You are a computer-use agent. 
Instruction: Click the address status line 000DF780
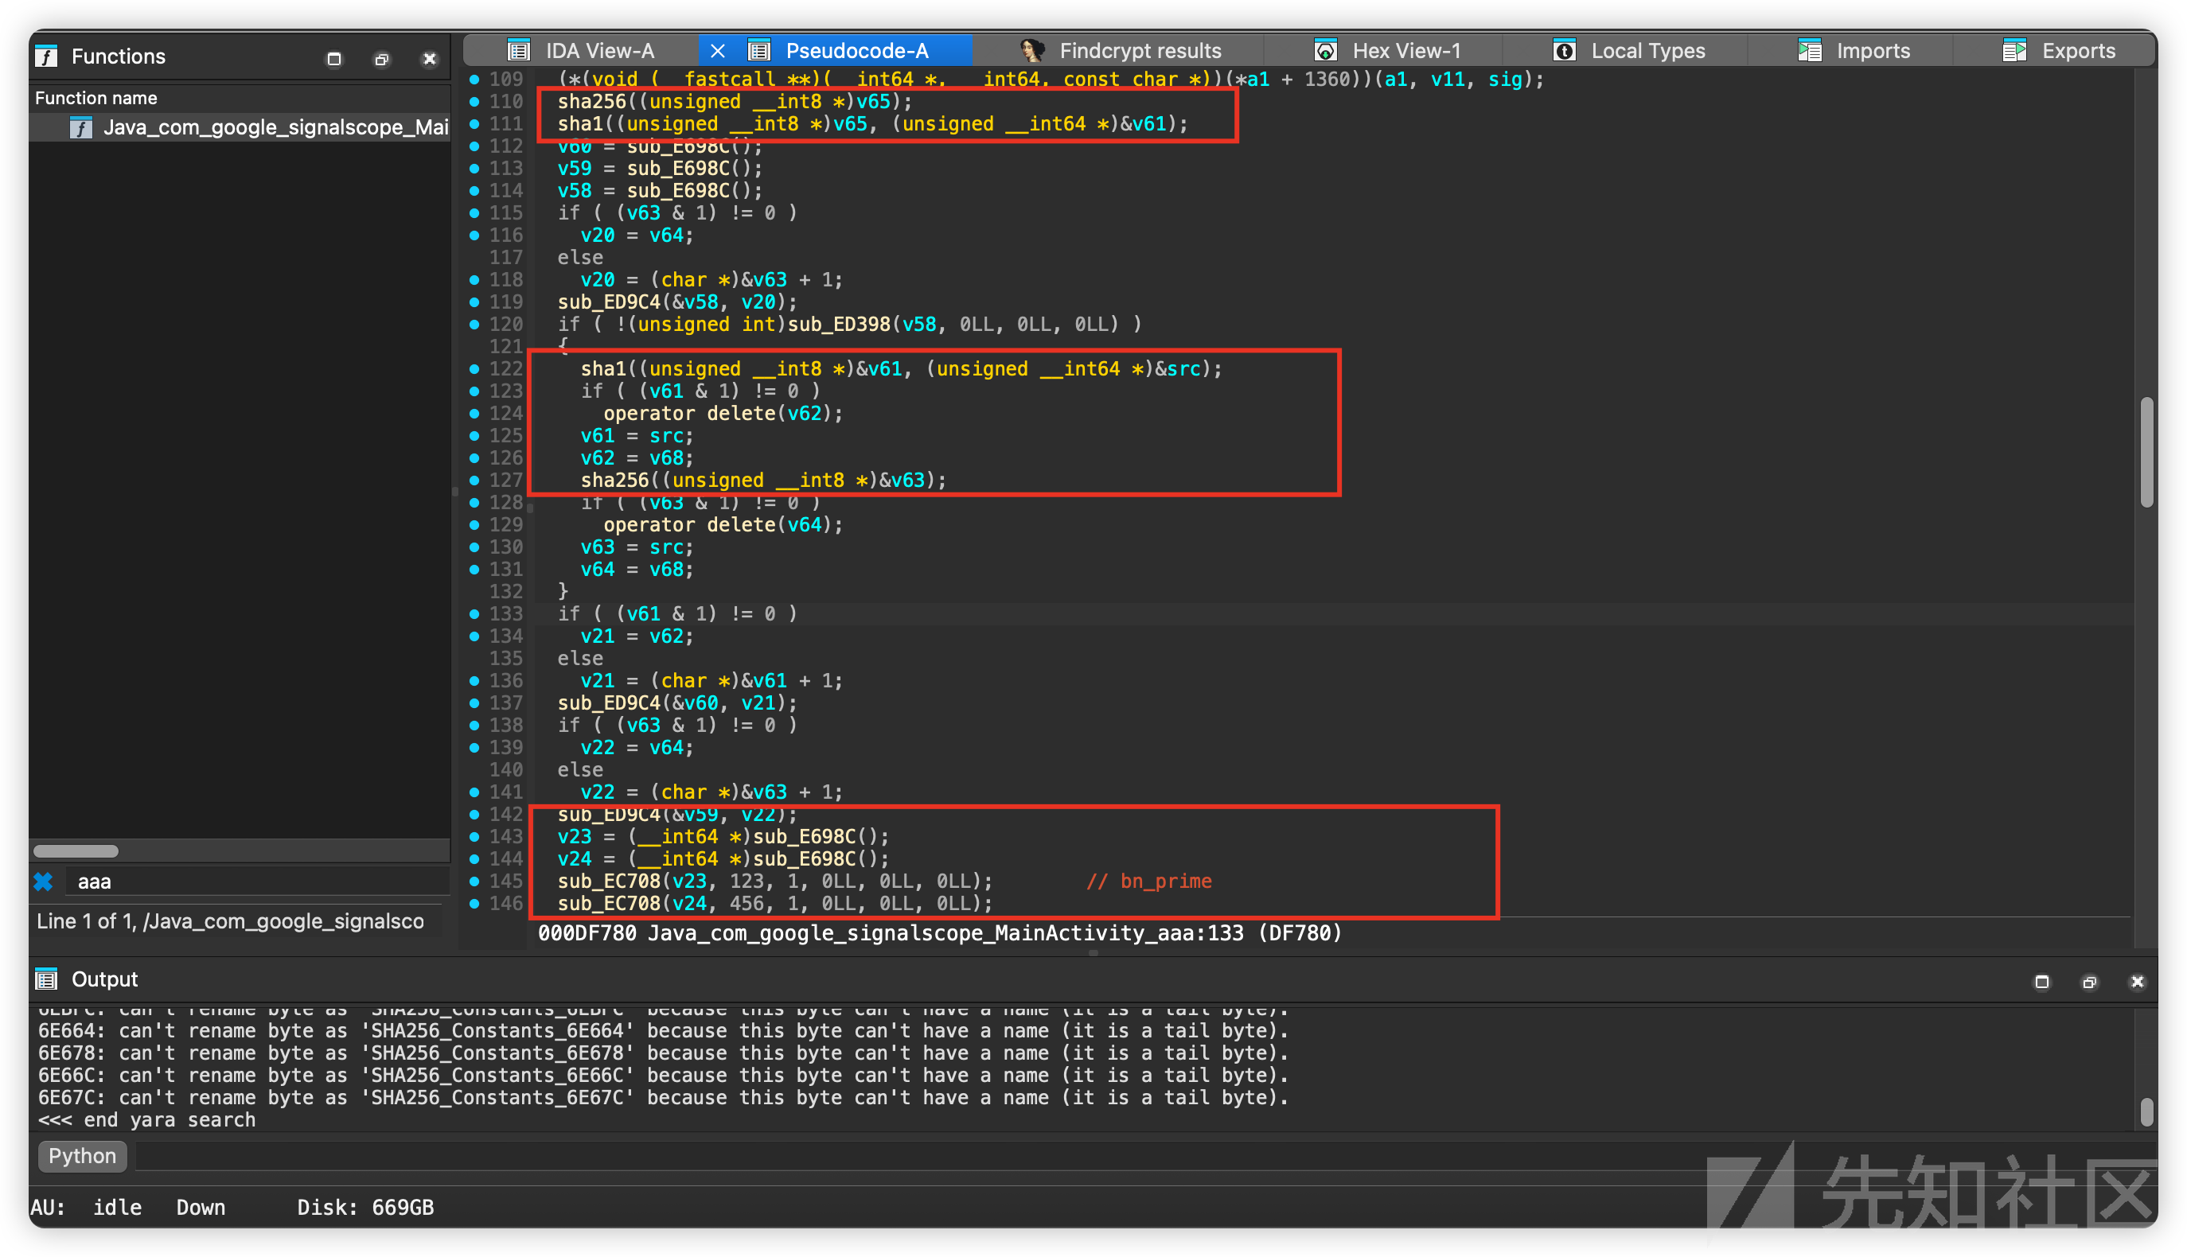[x=939, y=932]
